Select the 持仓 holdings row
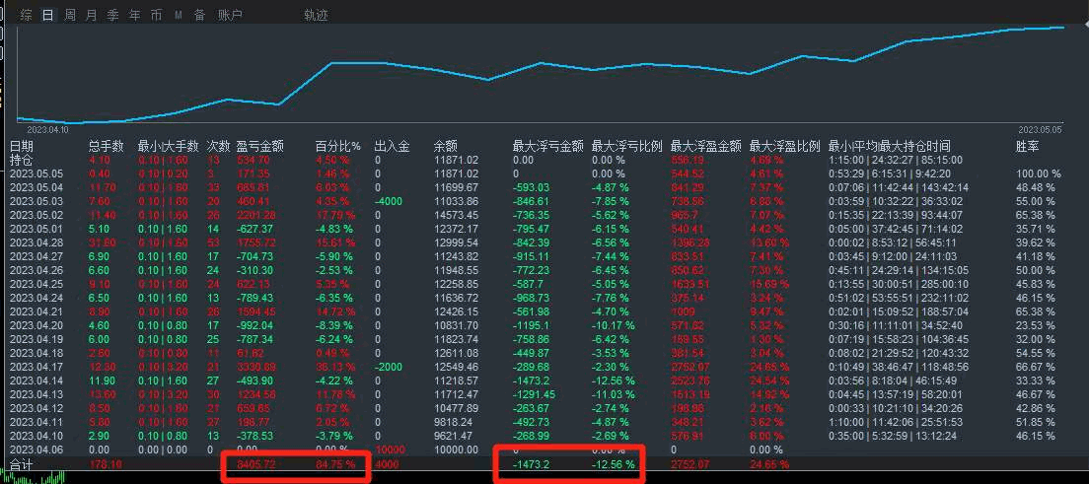1089x484 pixels. click(22, 160)
